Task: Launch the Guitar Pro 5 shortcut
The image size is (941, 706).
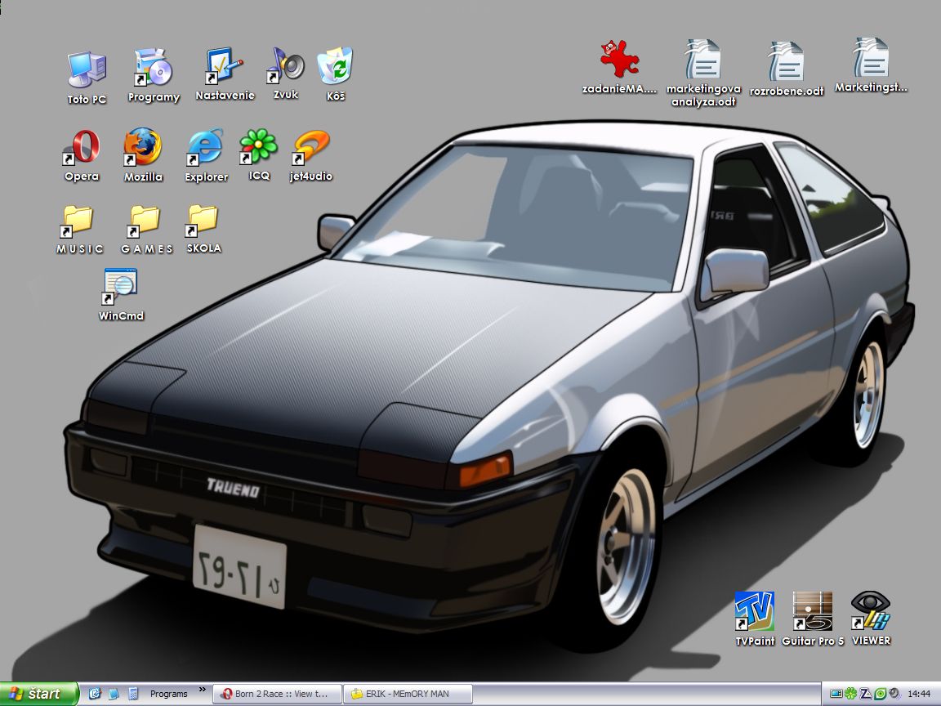Action: (x=813, y=619)
